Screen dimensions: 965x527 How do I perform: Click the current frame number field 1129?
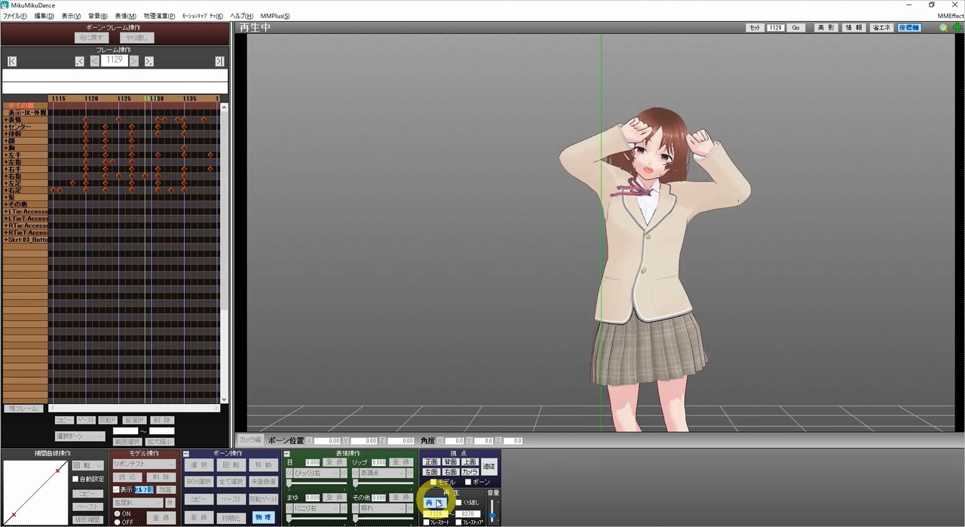pos(115,60)
